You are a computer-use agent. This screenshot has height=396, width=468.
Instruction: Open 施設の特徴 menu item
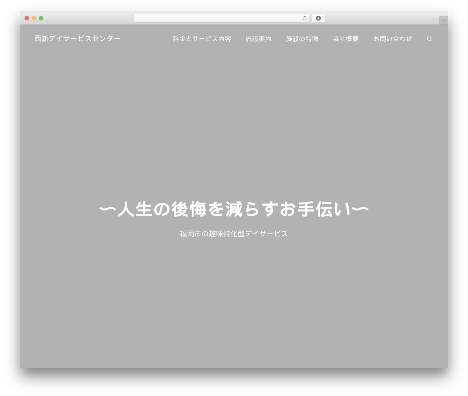pos(302,39)
